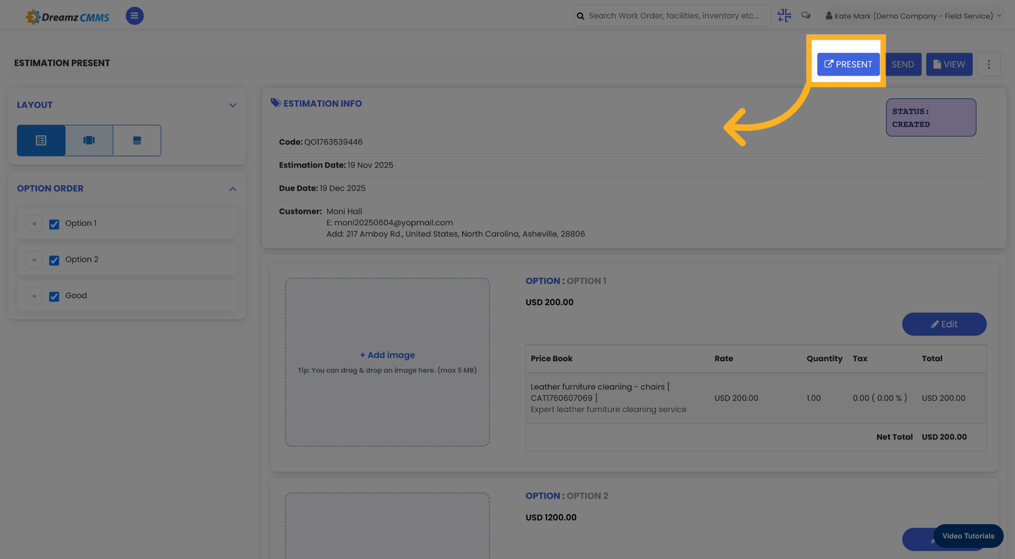Image resolution: width=1015 pixels, height=559 pixels.
Task: Click the Net Total USD 200.00 value
Action: (944, 437)
